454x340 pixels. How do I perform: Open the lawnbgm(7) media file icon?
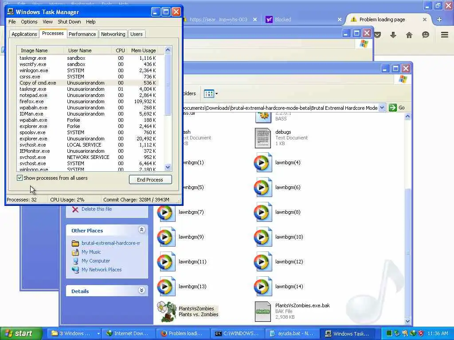tap(166, 212)
